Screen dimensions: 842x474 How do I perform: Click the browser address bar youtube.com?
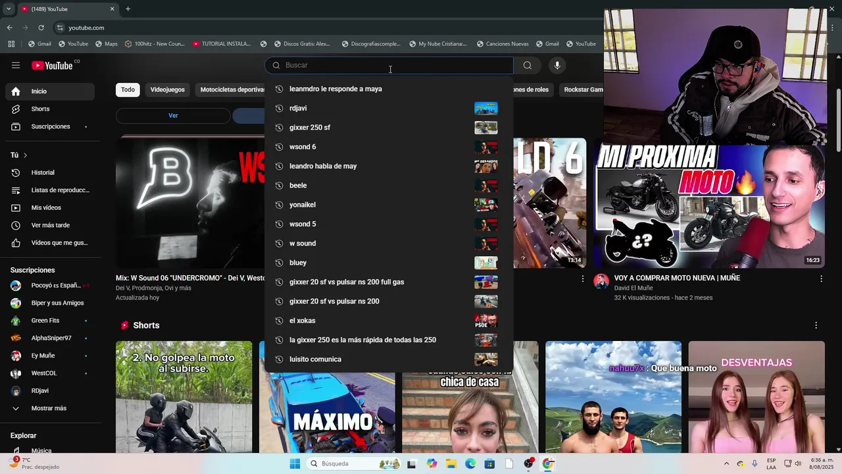[x=86, y=28]
